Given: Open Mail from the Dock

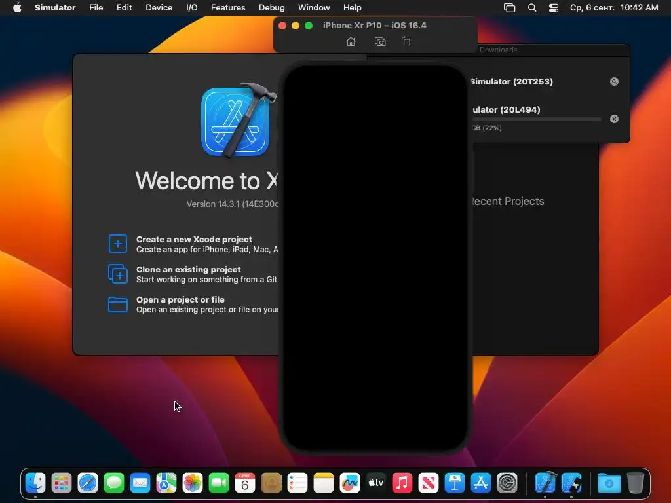Looking at the screenshot, I should 140,483.
